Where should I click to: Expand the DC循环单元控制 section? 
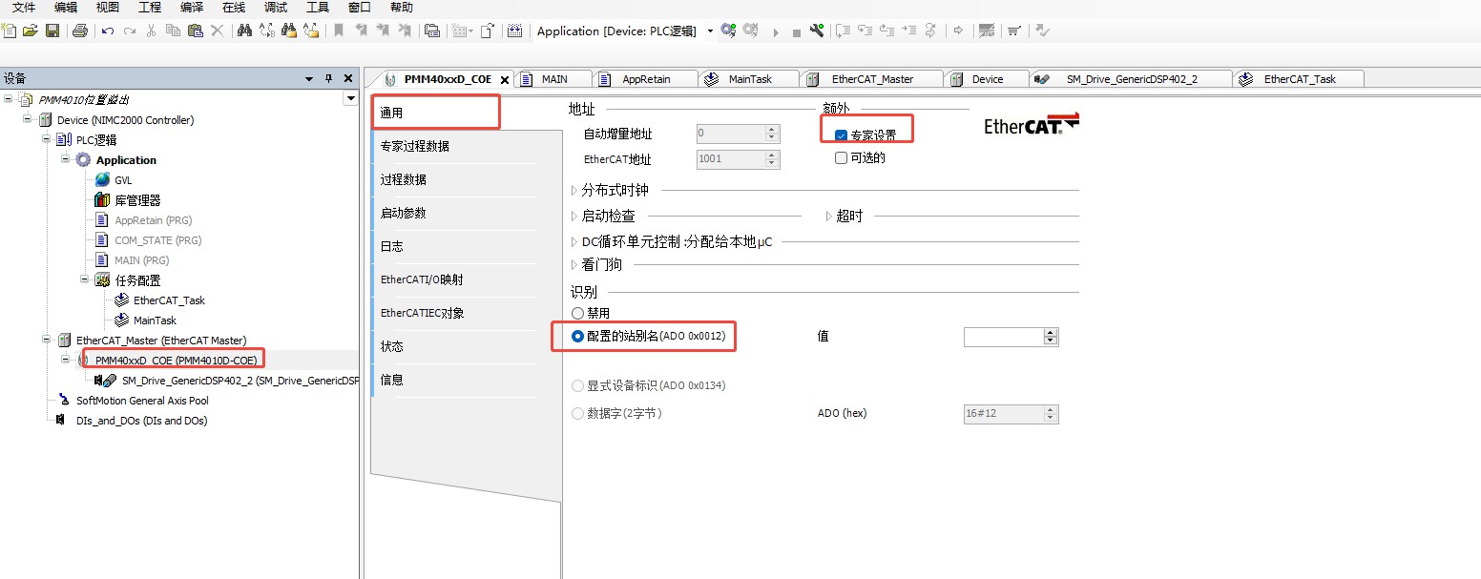tap(574, 242)
